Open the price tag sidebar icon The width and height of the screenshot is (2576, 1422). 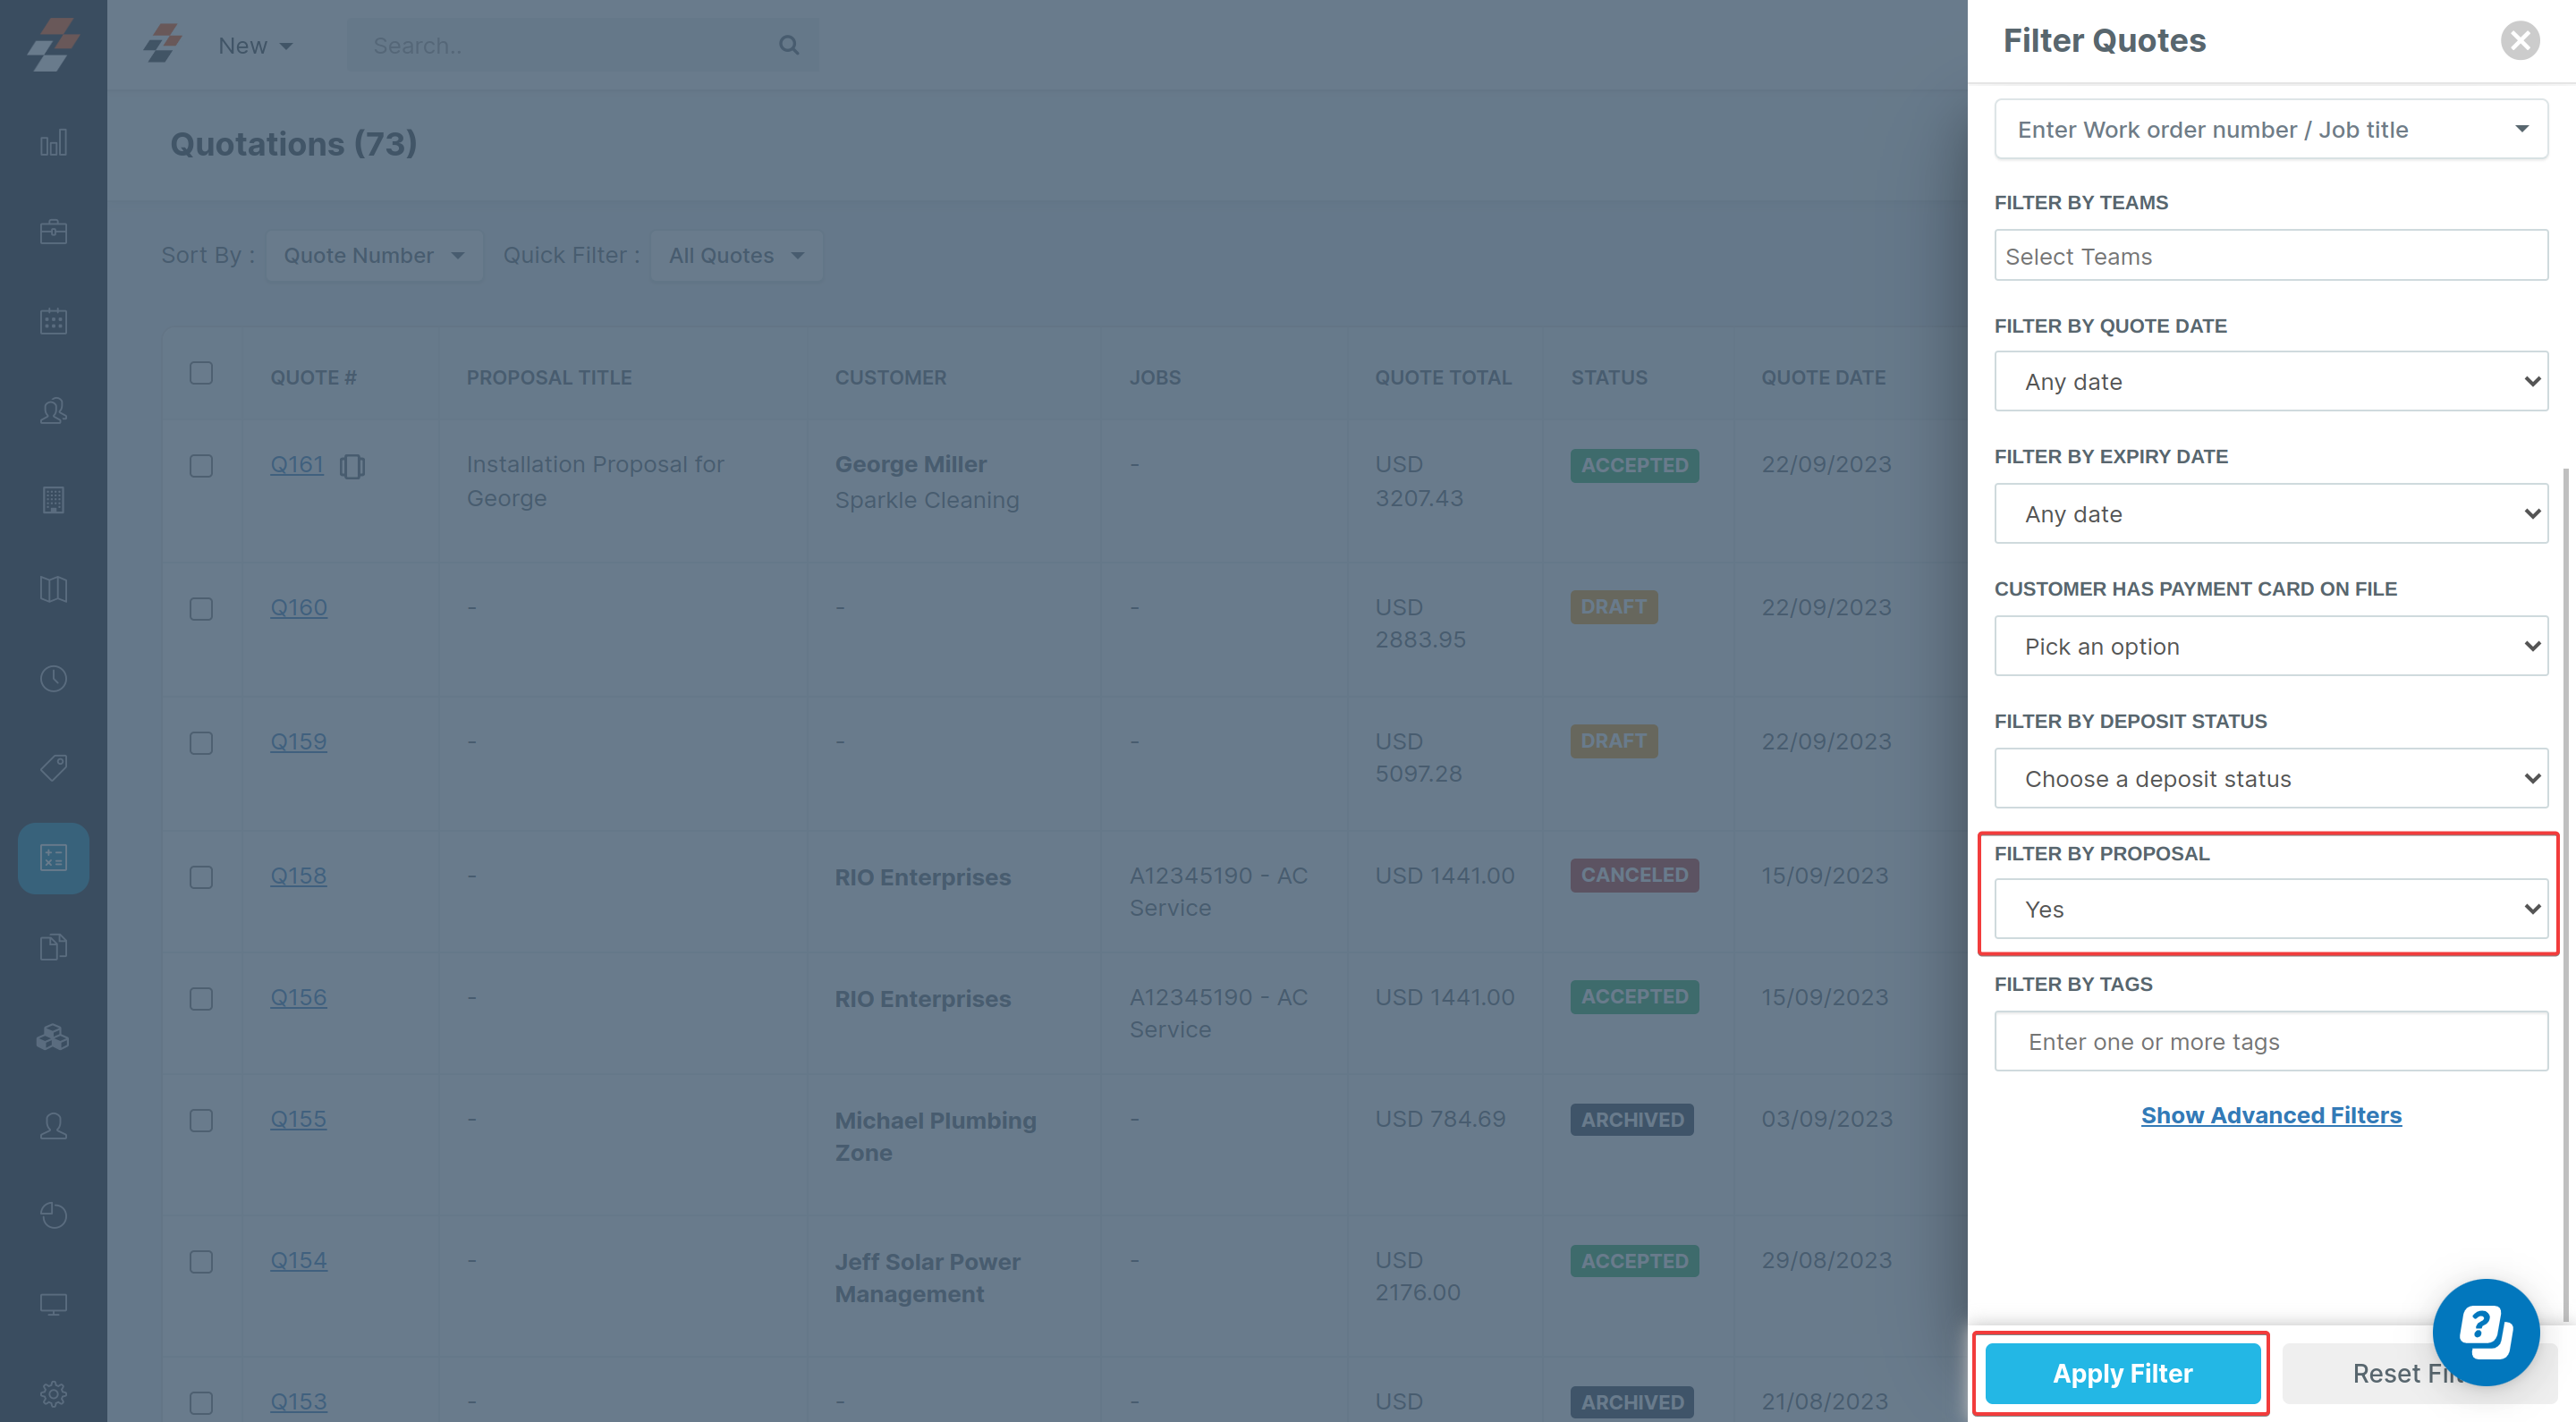click(53, 768)
